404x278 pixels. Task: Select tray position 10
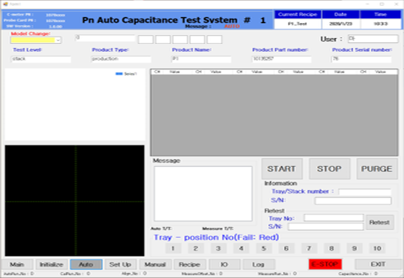377,248
